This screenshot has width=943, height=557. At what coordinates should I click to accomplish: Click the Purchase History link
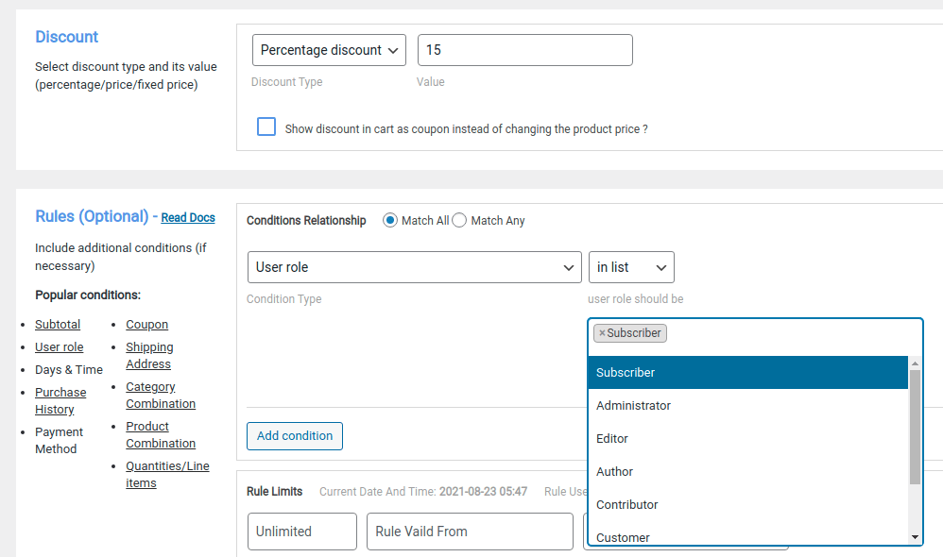click(60, 401)
